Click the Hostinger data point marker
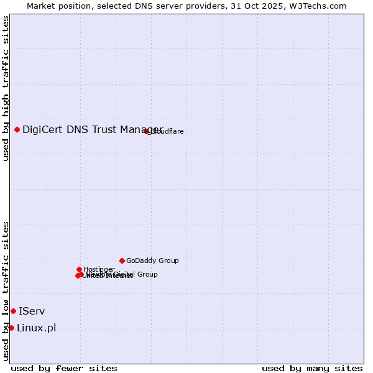373x373 pixels. click(79, 269)
